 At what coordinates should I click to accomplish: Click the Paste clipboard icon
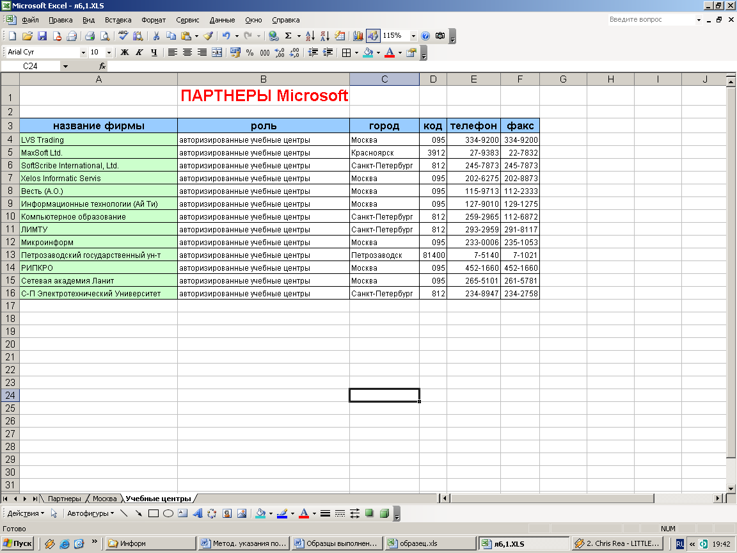pos(186,36)
